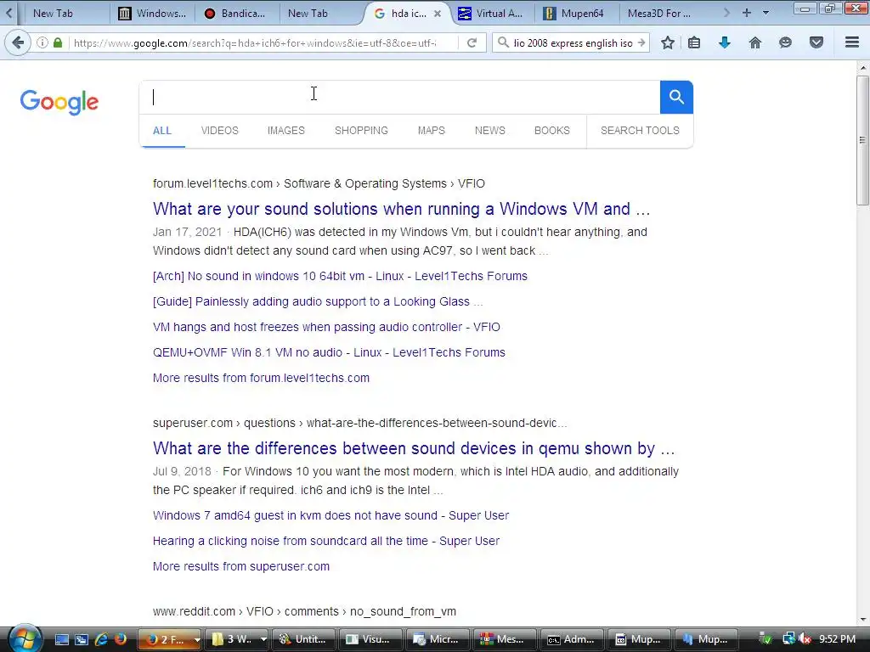Switch to the 'Windows...' tab

click(155, 14)
